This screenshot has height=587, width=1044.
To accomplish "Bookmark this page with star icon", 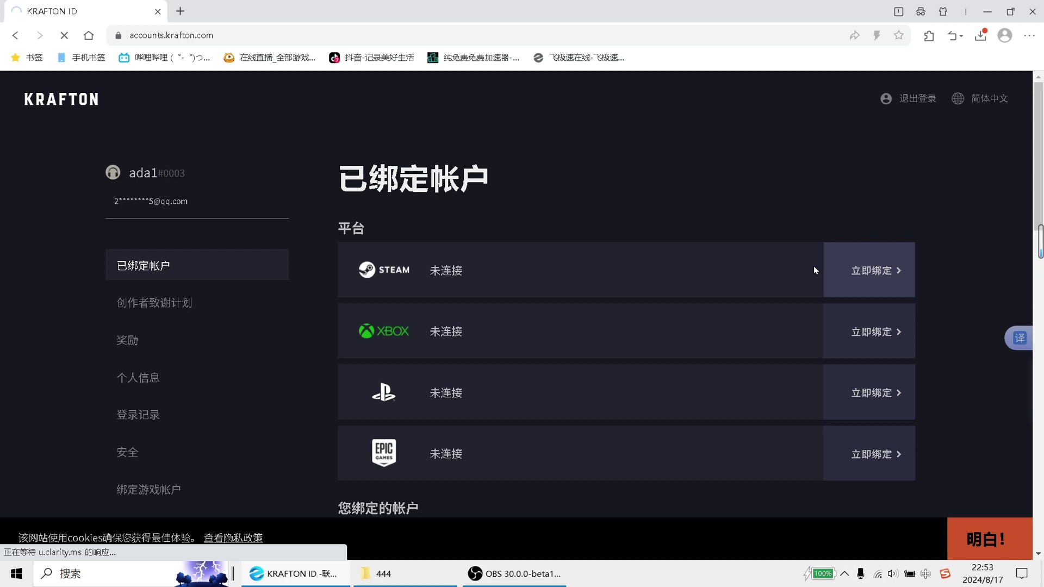I will 898,35.
